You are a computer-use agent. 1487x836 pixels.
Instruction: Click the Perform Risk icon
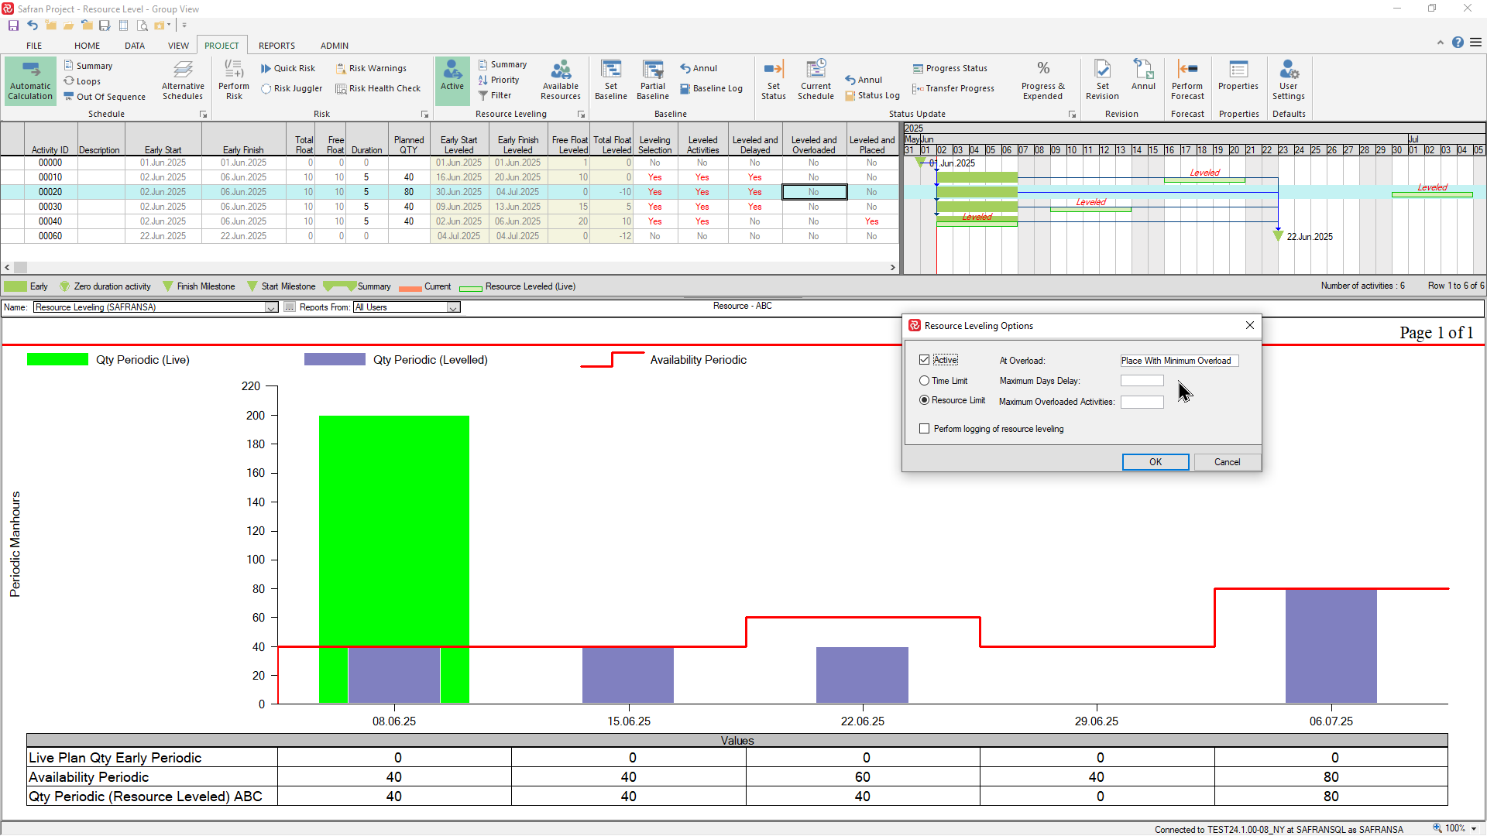[234, 81]
